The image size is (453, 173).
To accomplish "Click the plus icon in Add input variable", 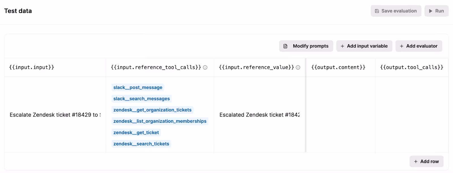I will 342,46.
